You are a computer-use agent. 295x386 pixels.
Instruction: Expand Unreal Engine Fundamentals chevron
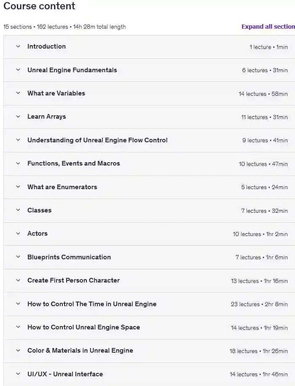(18, 70)
